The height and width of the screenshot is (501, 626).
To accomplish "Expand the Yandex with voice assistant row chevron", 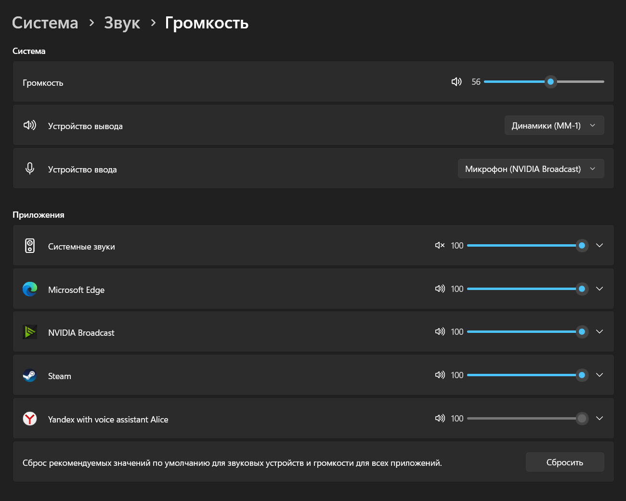I will 600,418.
